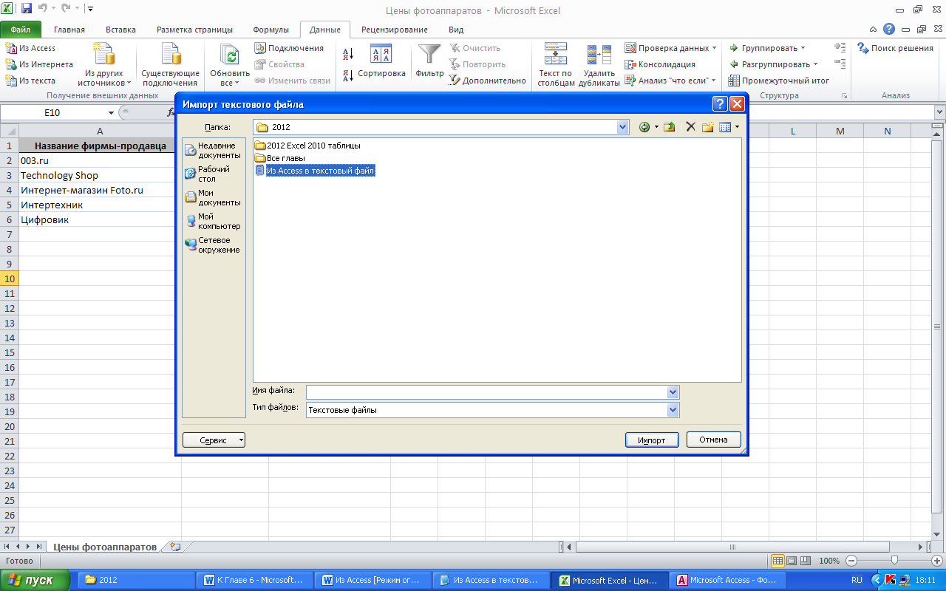Open the Windows пуск start button
This screenshot has width=946, height=591.
click(x=35, y=580)
